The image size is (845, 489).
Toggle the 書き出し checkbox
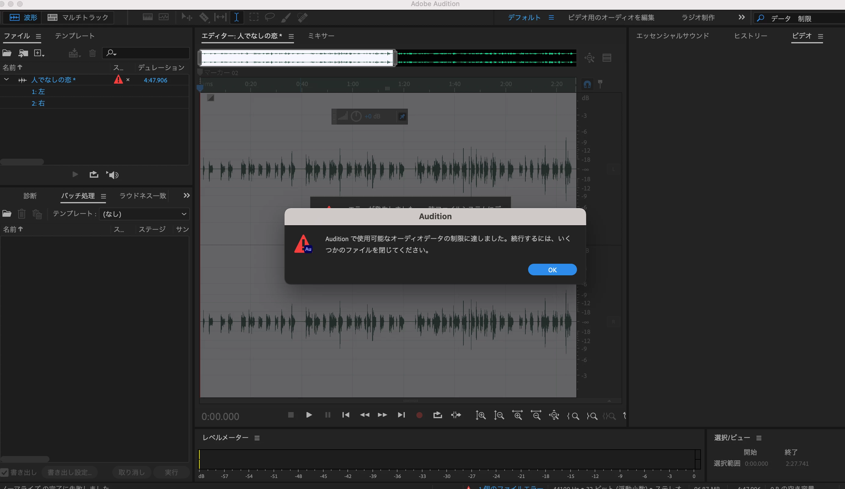coord(5,472)
